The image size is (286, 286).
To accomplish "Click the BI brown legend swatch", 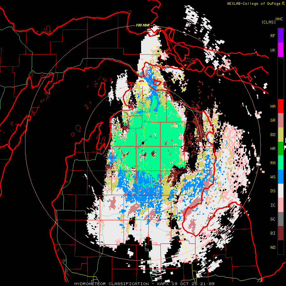I will coord(281,233).
